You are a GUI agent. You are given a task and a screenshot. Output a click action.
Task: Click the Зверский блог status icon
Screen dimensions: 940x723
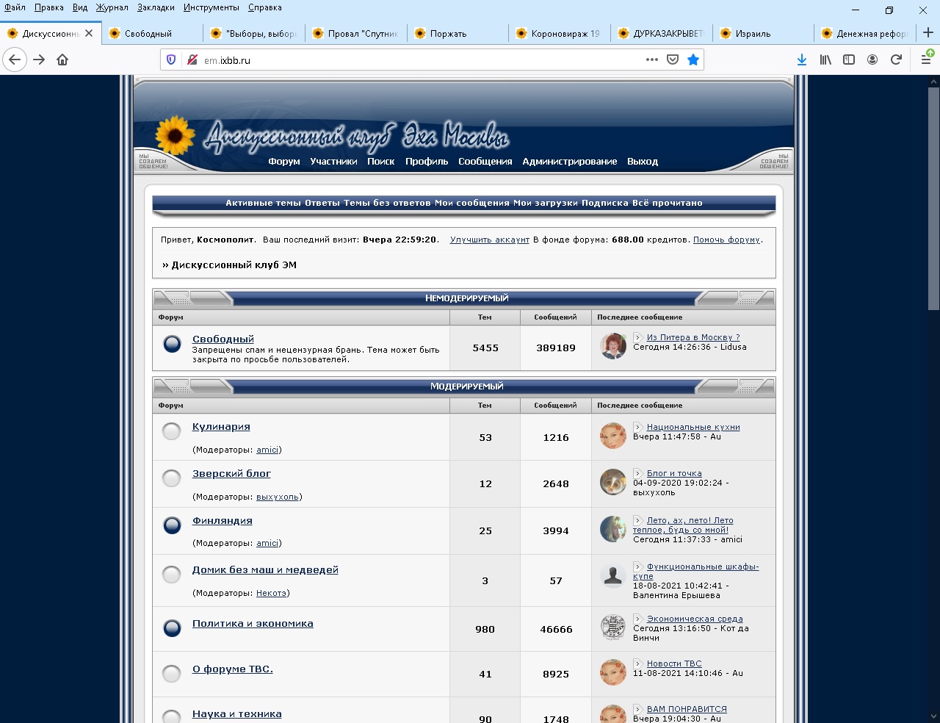coord(172,478)
